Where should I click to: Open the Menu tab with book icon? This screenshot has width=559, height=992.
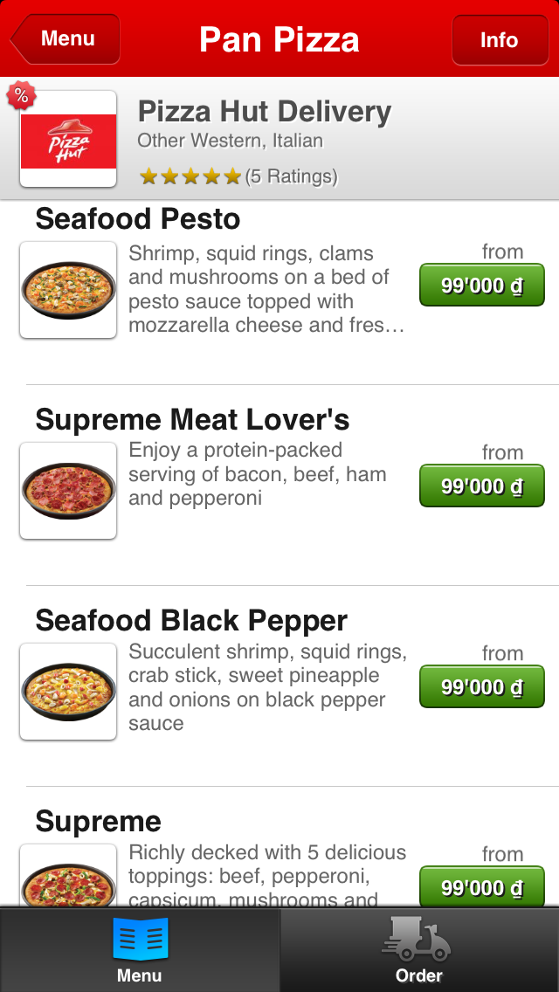pos(140,948)
